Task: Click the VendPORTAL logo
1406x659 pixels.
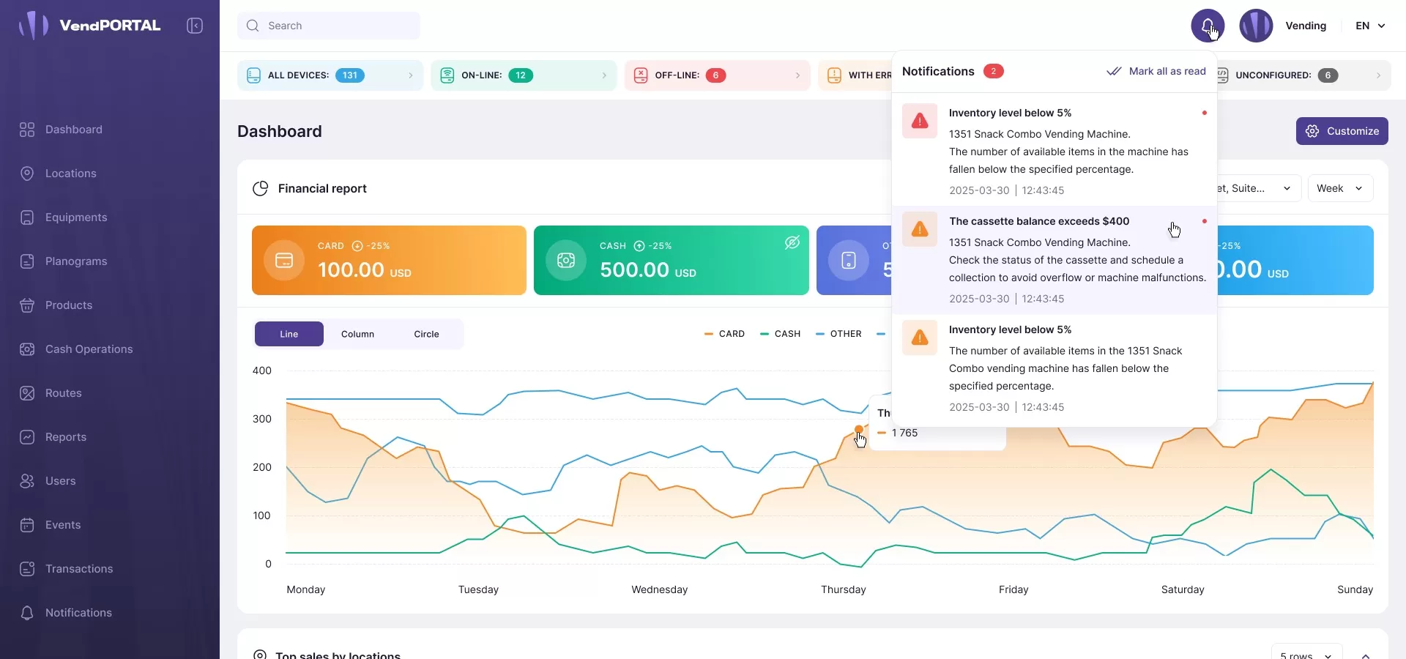Action: pyautogui.click(x=89, y=26)
